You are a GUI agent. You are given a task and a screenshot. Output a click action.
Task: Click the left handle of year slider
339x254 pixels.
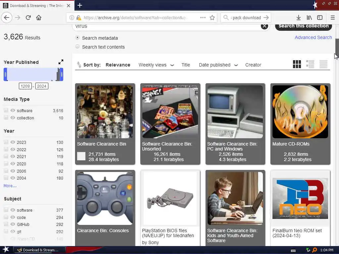(5, 74)
